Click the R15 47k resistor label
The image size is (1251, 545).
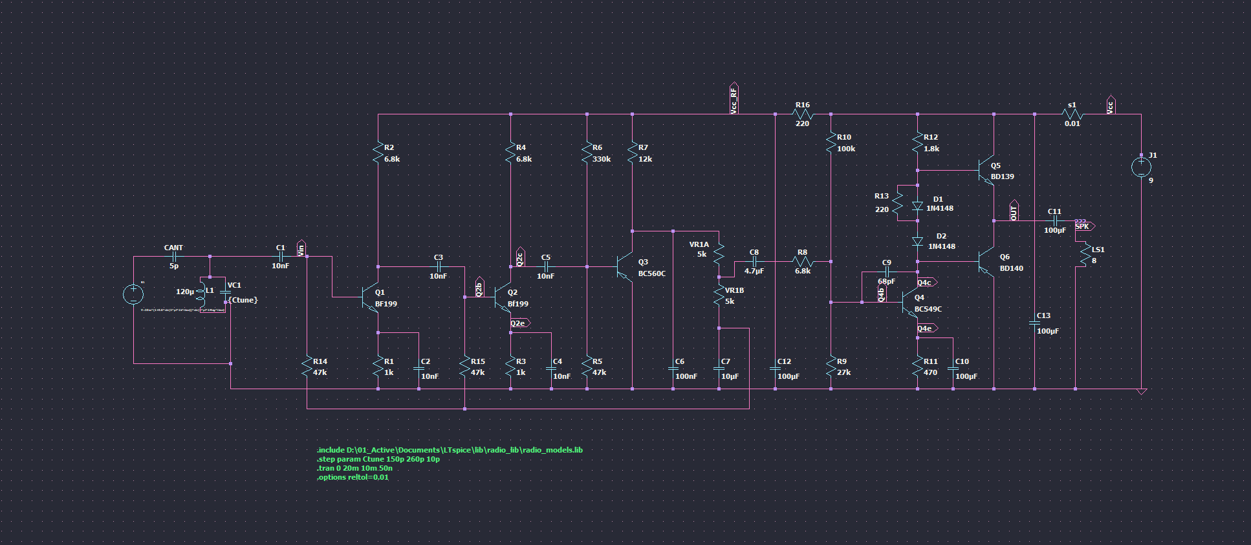point(478,367)
